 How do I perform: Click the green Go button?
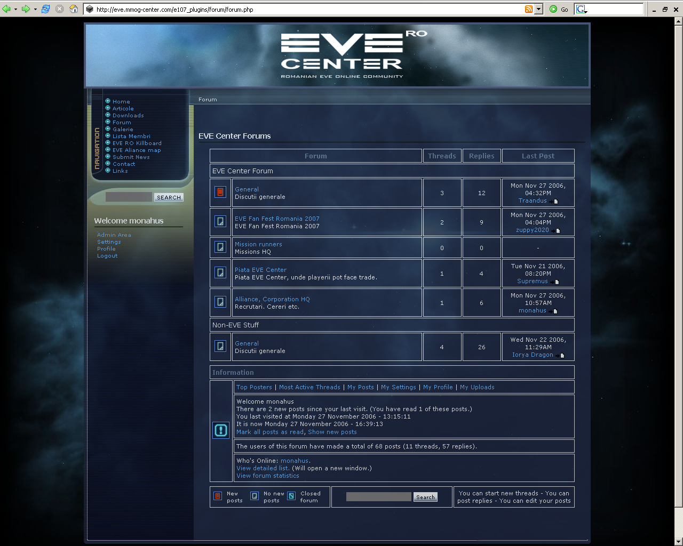(x=559, y=9)
